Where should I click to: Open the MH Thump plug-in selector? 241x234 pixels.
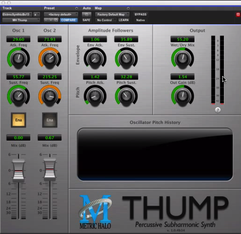21,20
